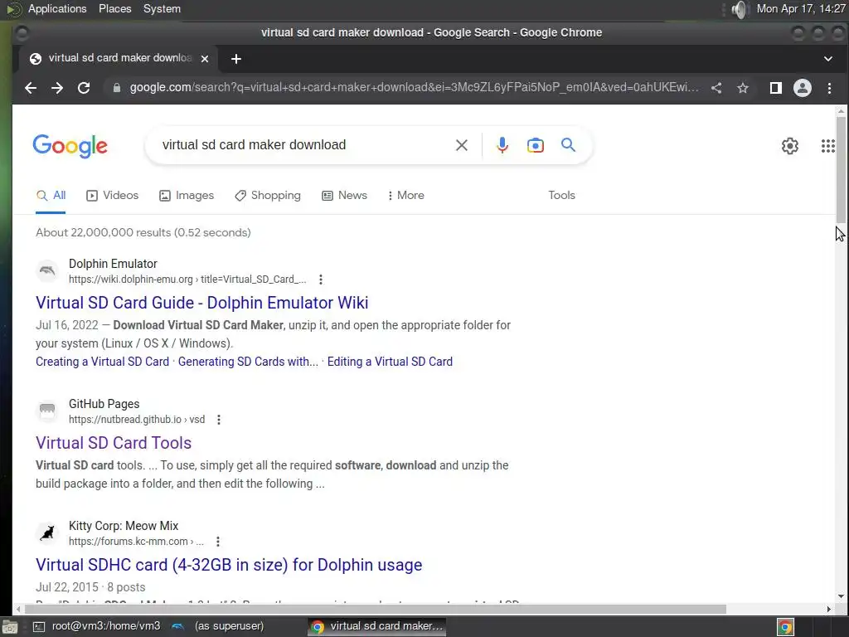The image size is (849, 637).
Task: Open Google quick settings gear
Action: point(790,146)
